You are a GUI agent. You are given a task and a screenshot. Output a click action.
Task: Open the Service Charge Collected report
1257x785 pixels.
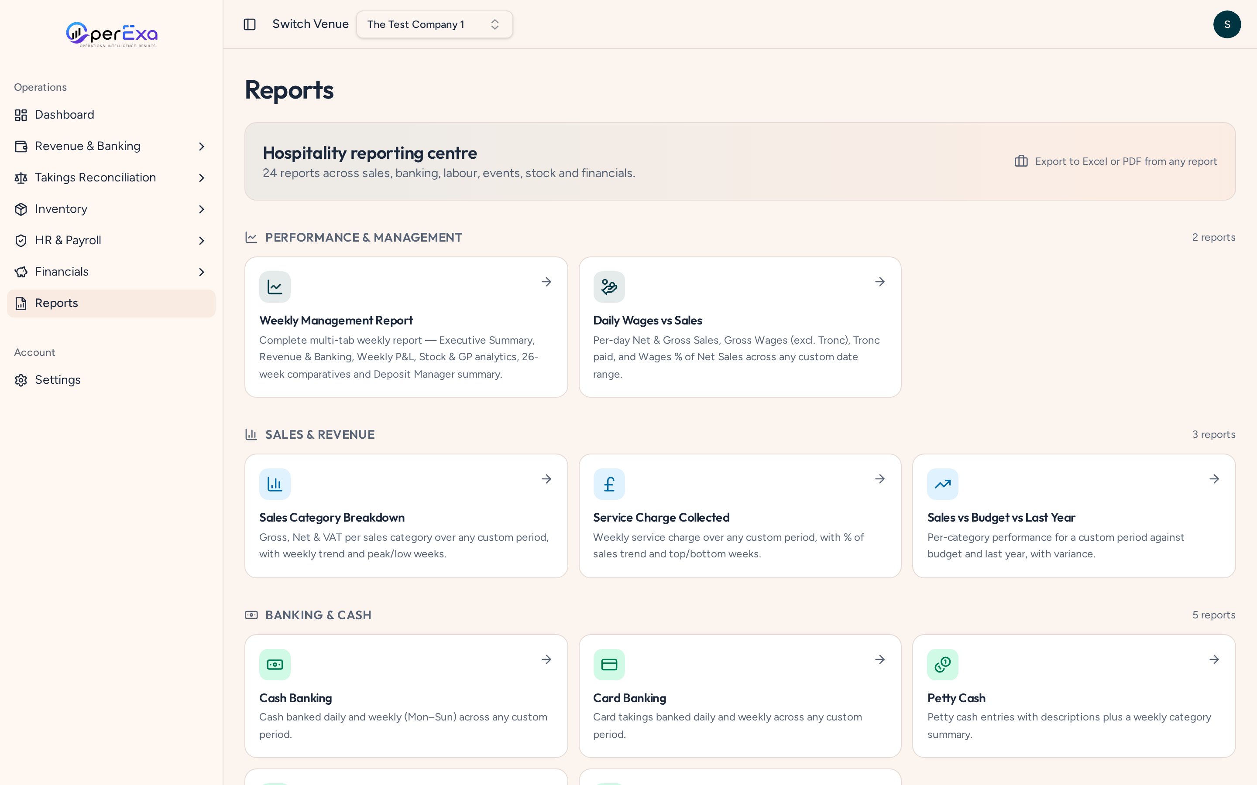[x=740, y=516]
